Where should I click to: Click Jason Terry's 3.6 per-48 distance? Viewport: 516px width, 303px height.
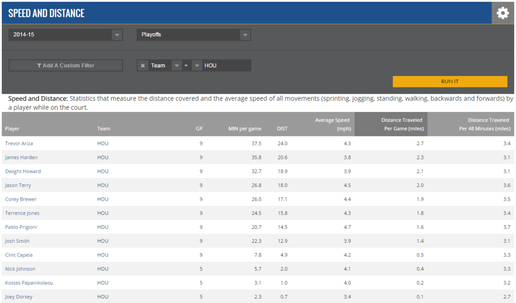pyautogui.click(x=507, y=185)
